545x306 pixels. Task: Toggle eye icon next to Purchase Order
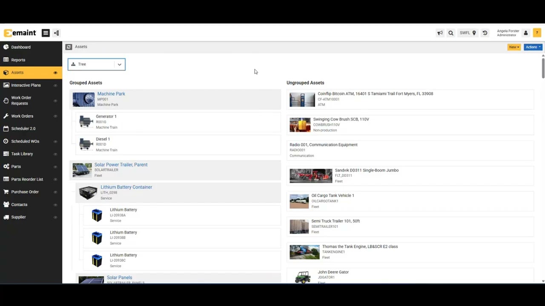pyautogui.click(x=55, y=192)
